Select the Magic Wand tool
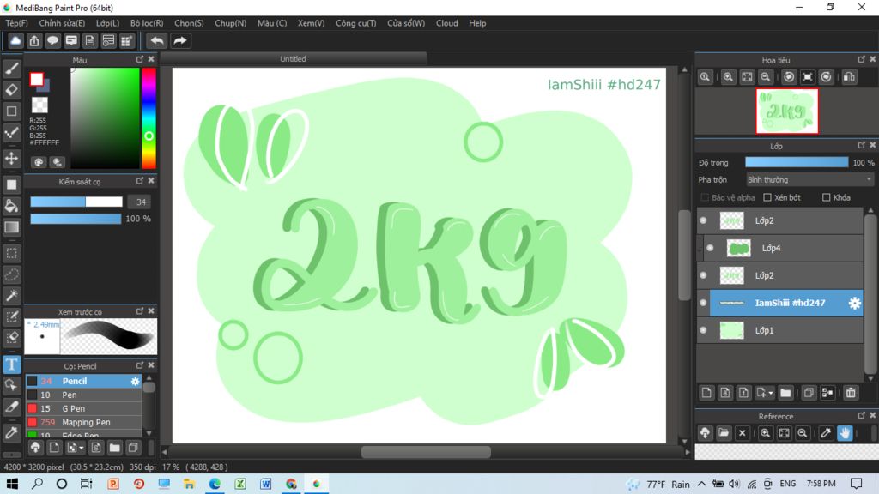Viewport: 879px width, 494px height. coord(12,296)
